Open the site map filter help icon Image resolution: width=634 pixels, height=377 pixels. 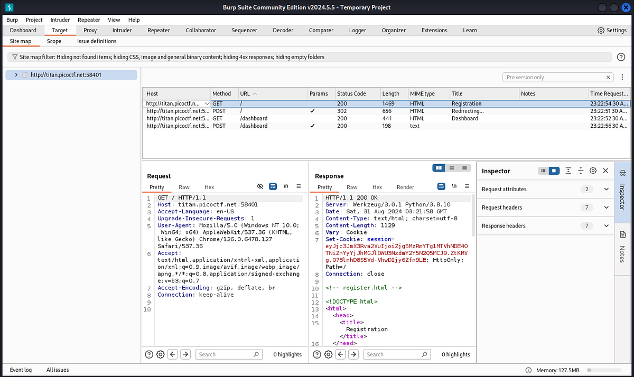(x=621, y=57)
